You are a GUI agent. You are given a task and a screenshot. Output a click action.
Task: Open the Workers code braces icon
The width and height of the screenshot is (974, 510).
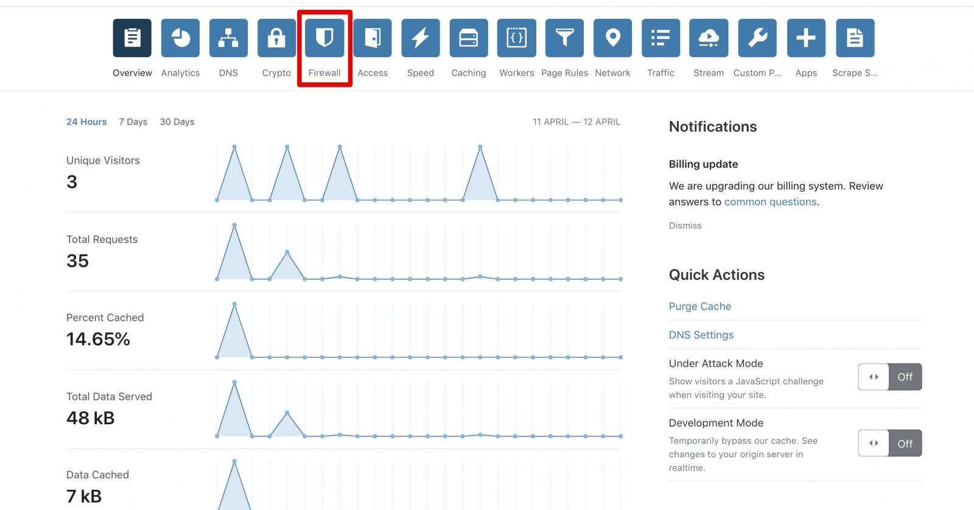point(516,38)
